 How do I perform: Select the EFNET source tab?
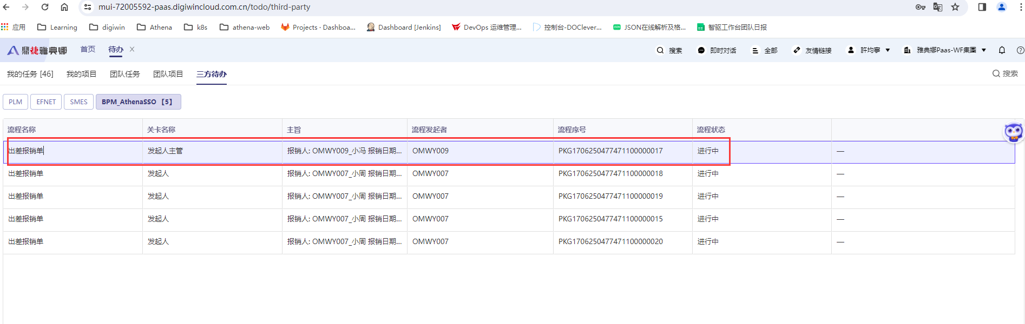pos(46,102)
